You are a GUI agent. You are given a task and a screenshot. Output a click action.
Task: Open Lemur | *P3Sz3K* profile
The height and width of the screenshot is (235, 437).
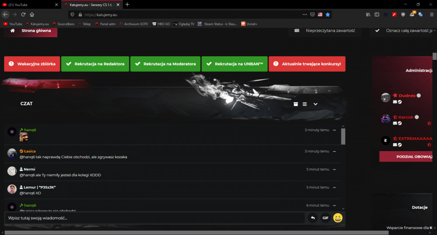pos(40,187)
